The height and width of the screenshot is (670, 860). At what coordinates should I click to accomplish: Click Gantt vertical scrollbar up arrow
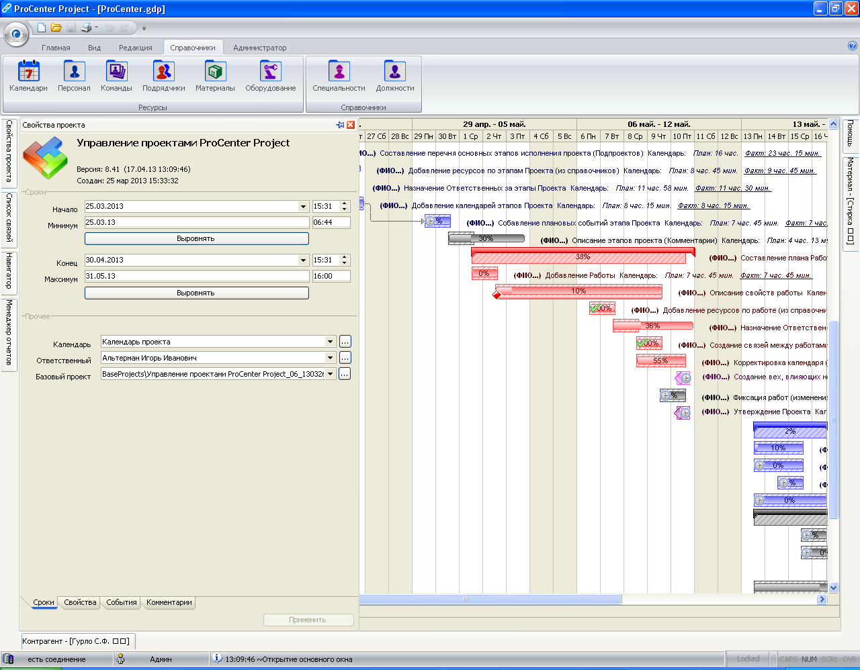(834, 124)
